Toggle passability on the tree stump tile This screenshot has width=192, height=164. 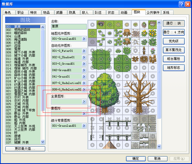tap(127, 33)
